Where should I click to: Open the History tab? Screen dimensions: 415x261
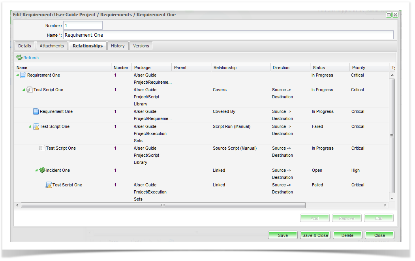point(118,46)
